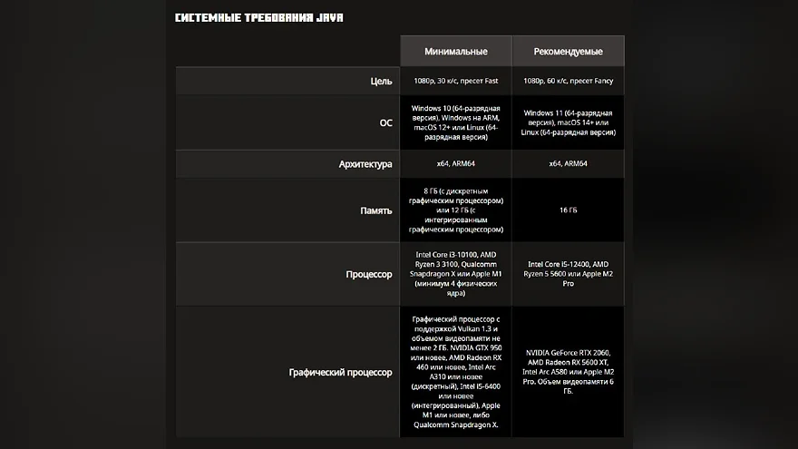Click the recommended OS cell with Windows 11
Screen dimensions: 798x449
click(568, 122)
